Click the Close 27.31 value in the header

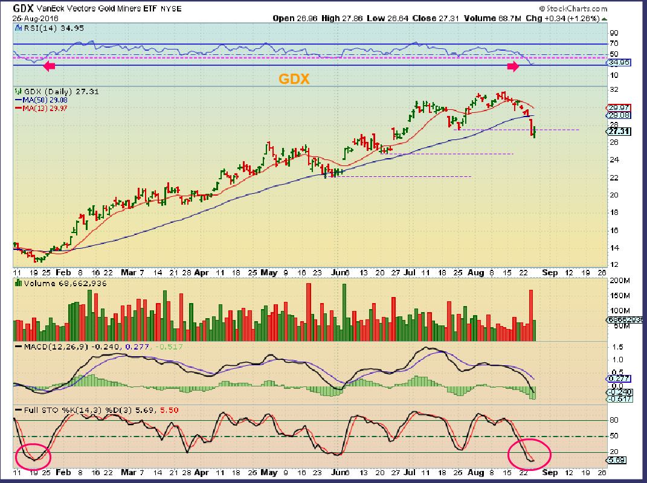coord(436,19)
